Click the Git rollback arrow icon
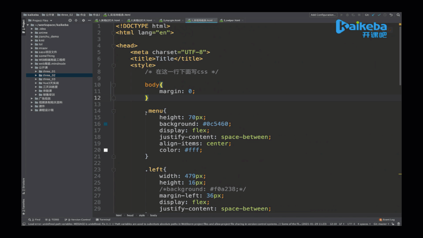Viewport: 423px width, 238px height. pyautogui.click(x=391, y=15)
